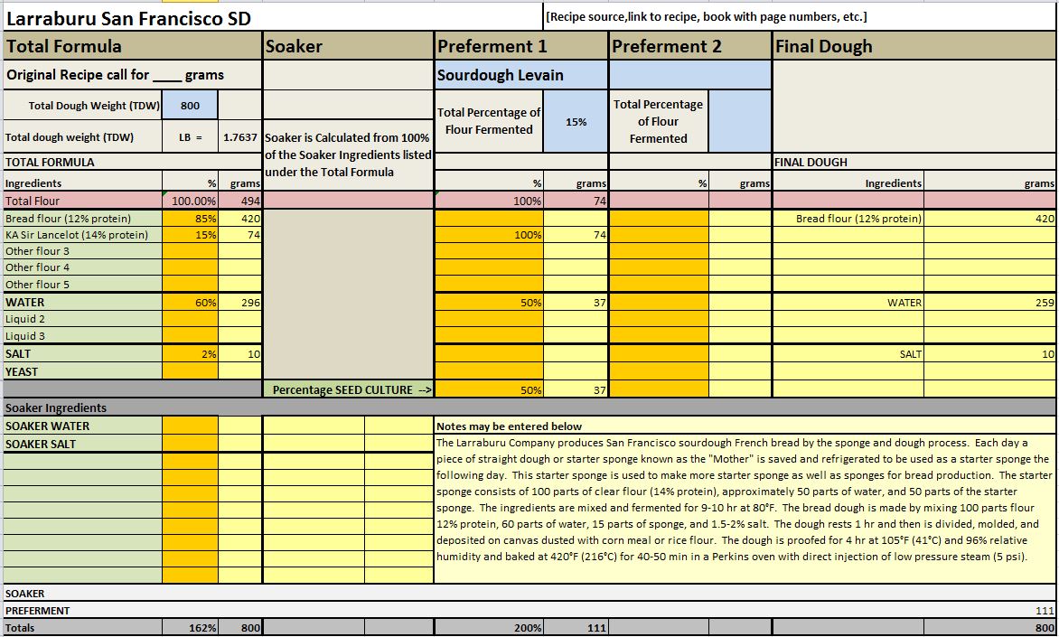Viewport: 1059px width, 637px height.
Task: Click the Final Dough WATER 259 grams cell
Action: [989, 303]
